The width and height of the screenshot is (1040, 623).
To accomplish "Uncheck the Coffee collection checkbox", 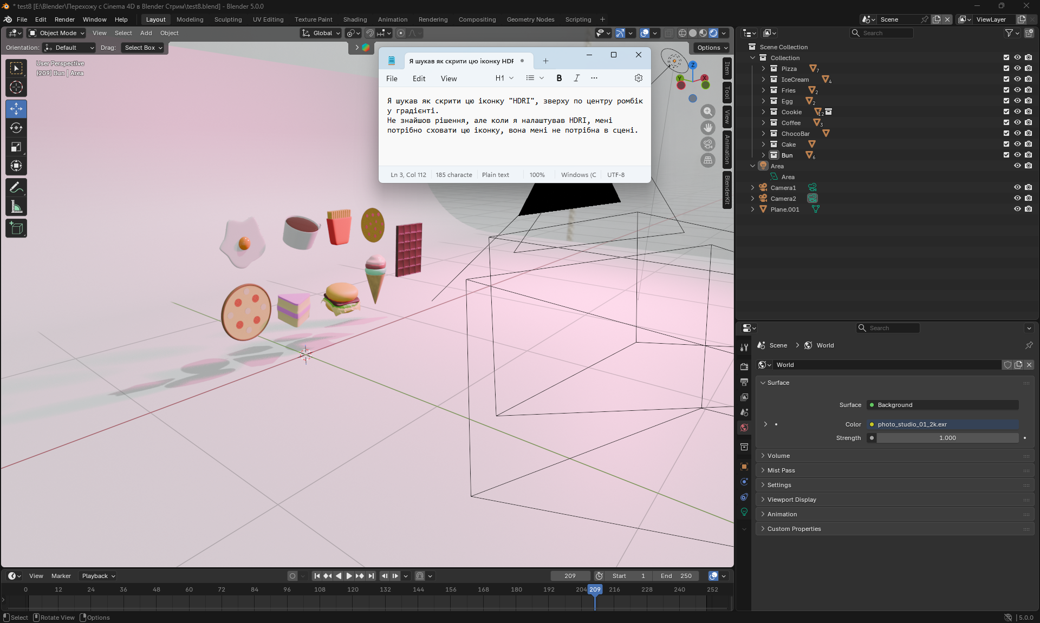I will coord(1006,123).
